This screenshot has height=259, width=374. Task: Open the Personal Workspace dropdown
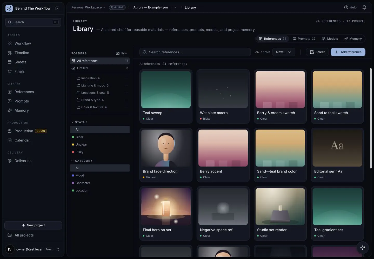click(x=88, y=8)
